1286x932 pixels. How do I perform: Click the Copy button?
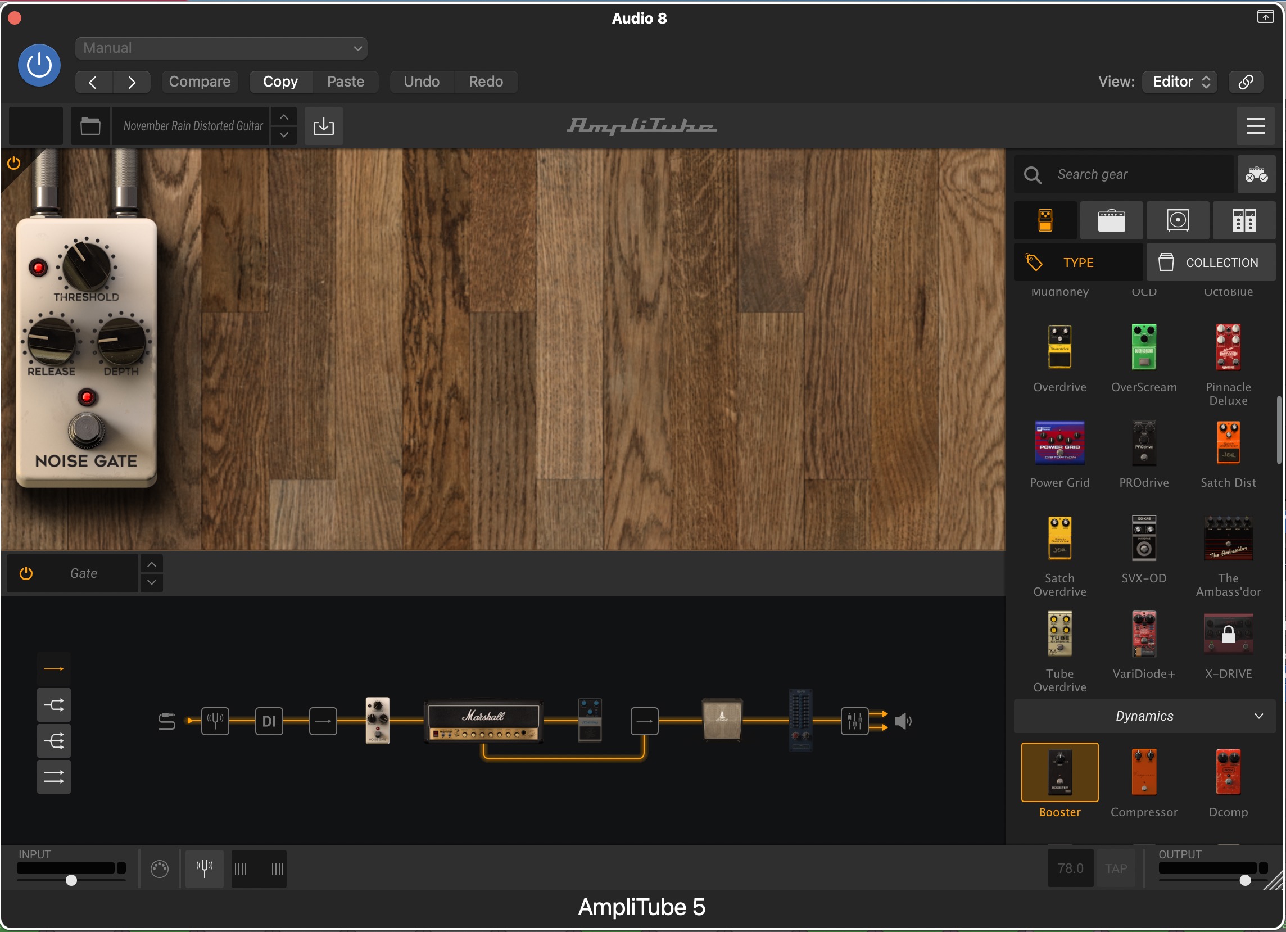(x=280, y=82)
